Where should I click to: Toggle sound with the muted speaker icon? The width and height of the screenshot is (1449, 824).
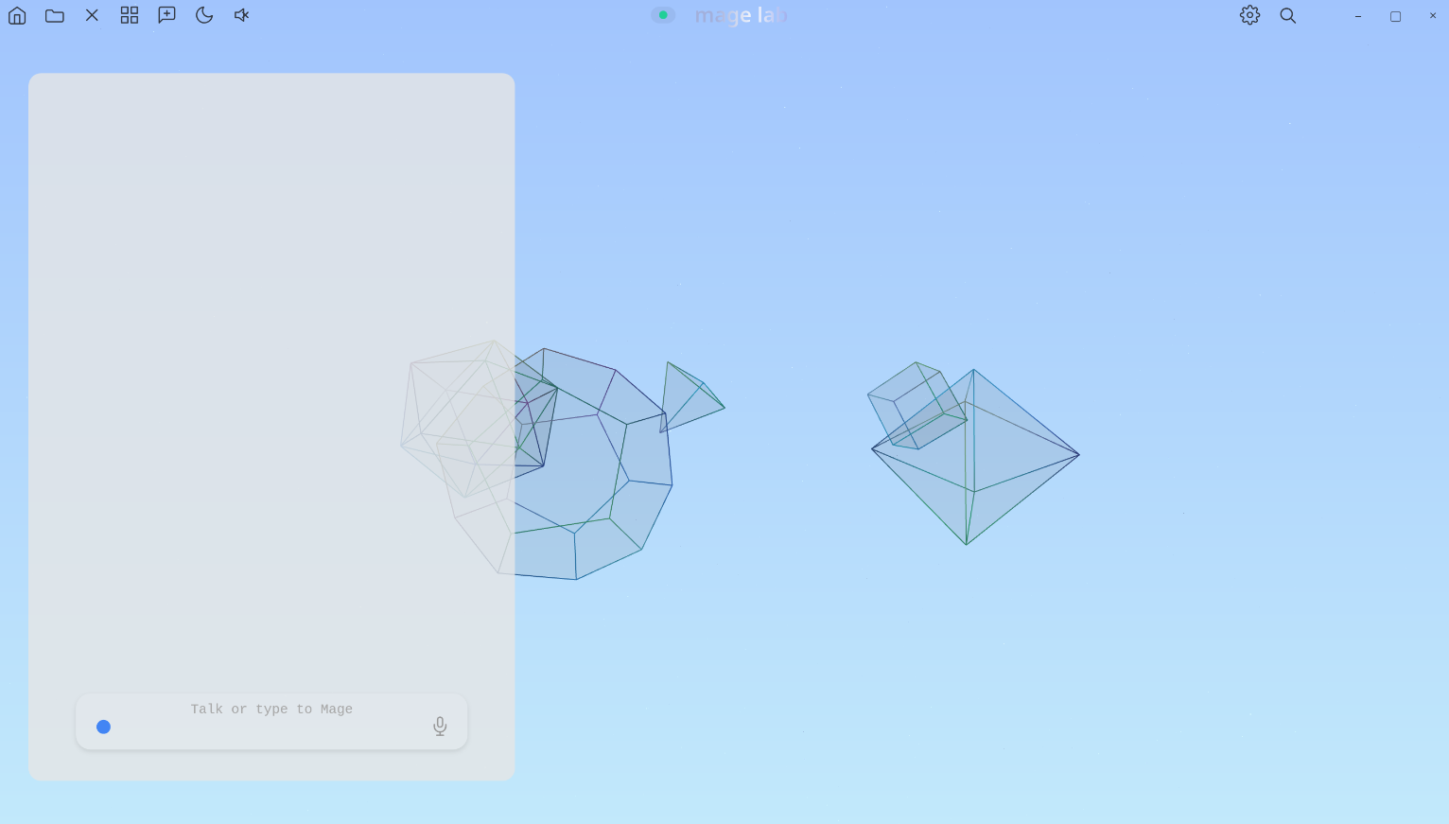tap(242, 15)
